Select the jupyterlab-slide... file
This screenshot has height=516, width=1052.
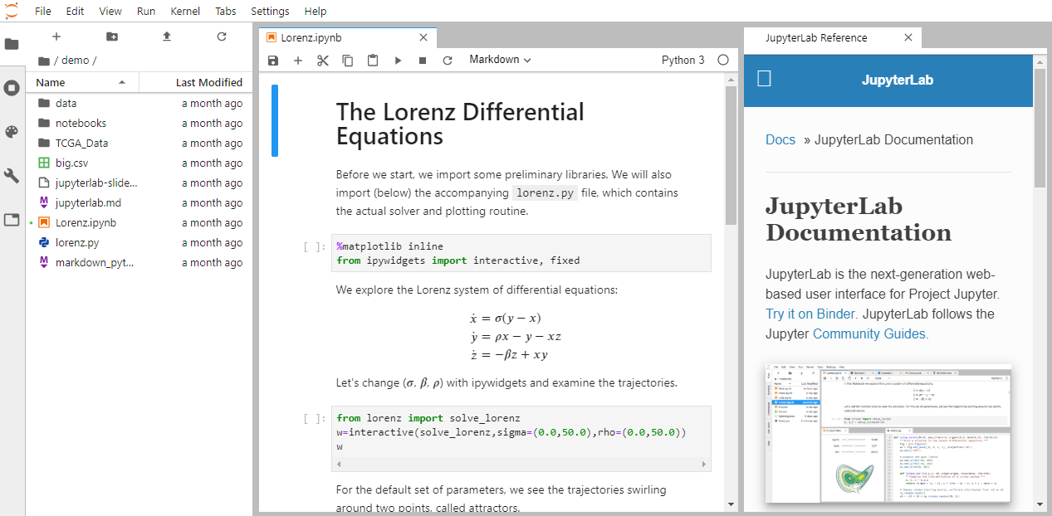pyautogui.click(x=139, y=183)
